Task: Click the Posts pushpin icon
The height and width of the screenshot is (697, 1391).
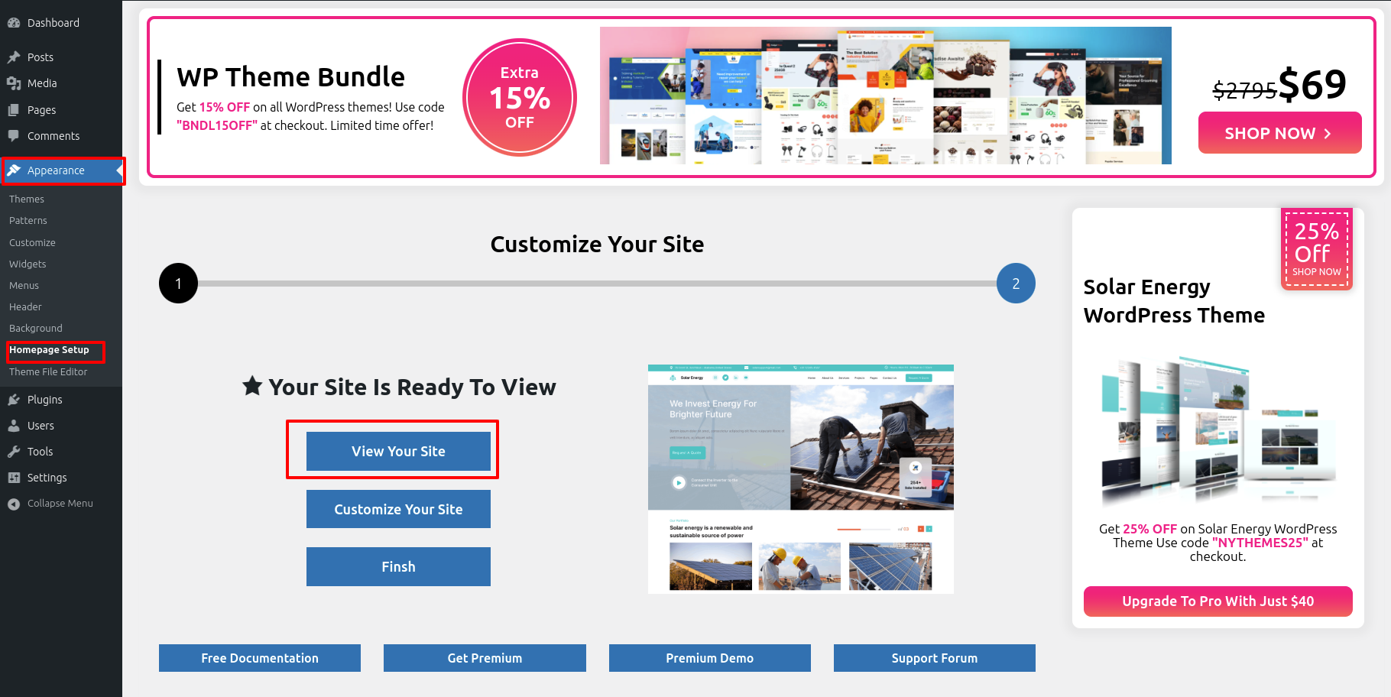Action: pos(14,57)
